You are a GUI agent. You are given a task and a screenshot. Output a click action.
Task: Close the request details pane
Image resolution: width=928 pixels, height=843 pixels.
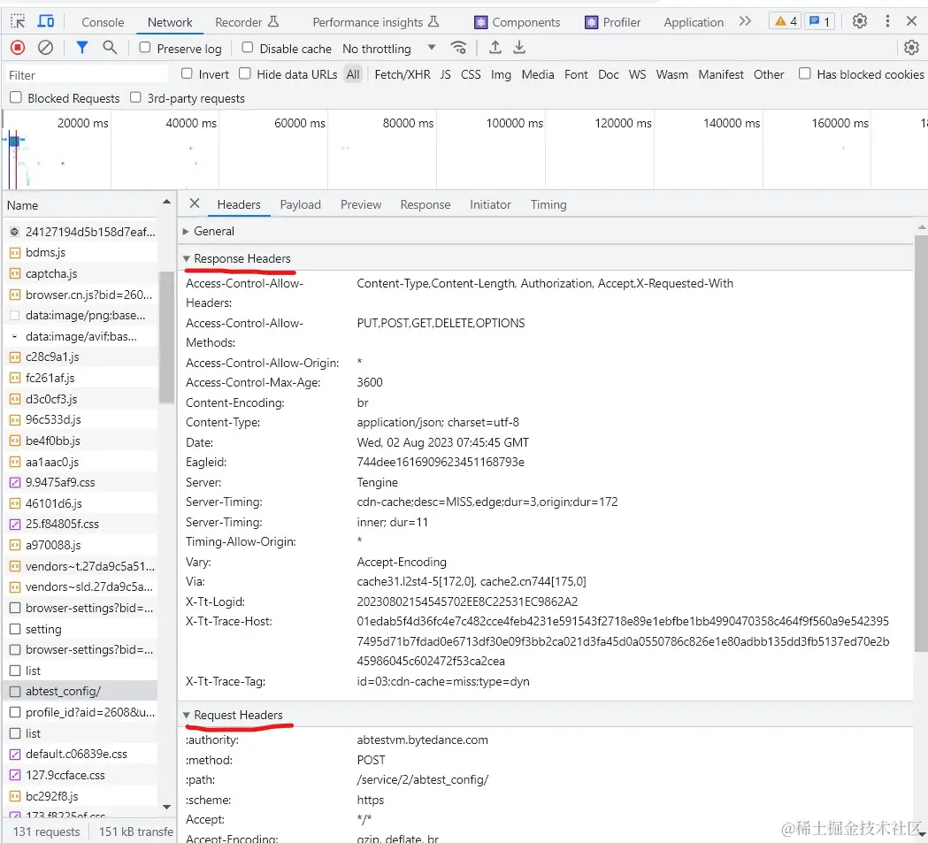(194, 203)
